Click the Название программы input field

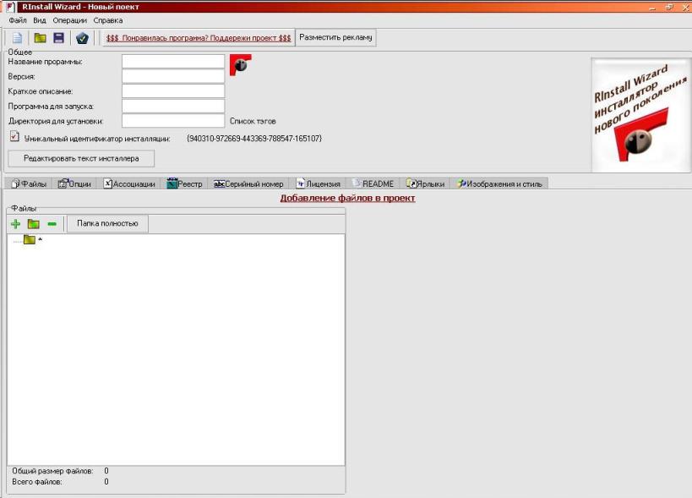coord(173,62)
